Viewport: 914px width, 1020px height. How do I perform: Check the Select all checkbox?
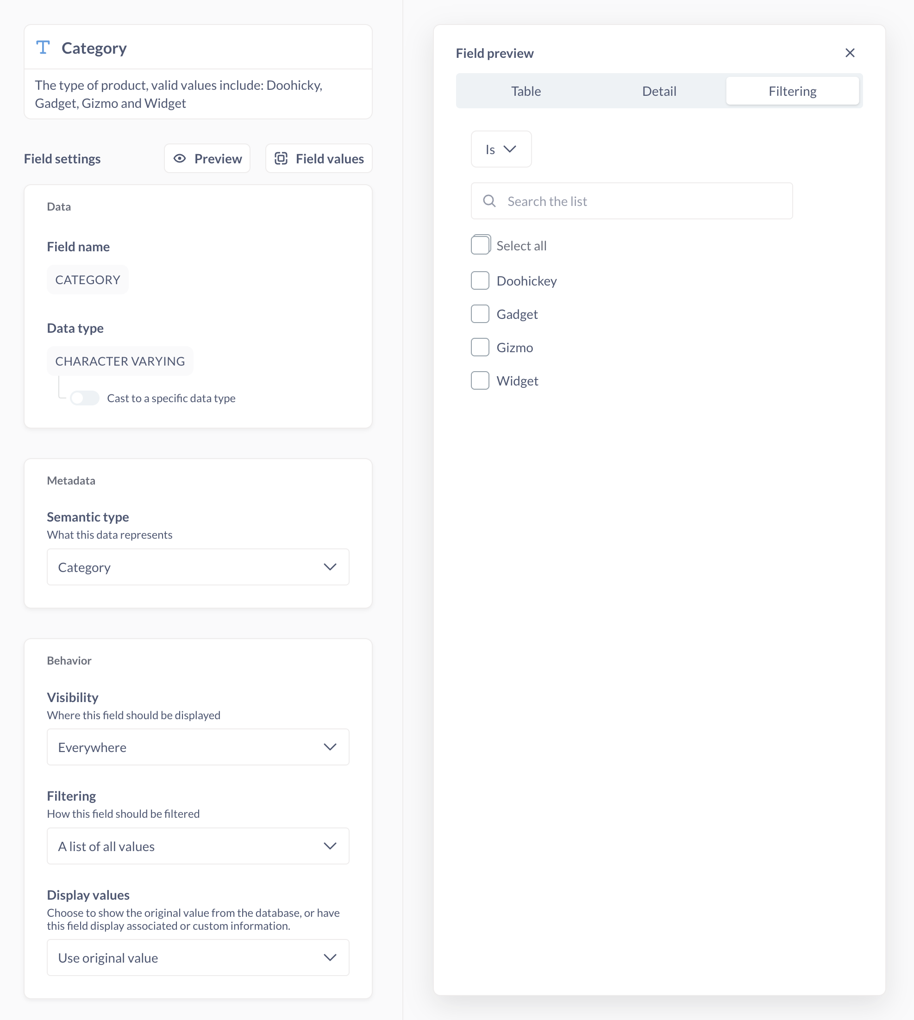click(x=480, y=245)
